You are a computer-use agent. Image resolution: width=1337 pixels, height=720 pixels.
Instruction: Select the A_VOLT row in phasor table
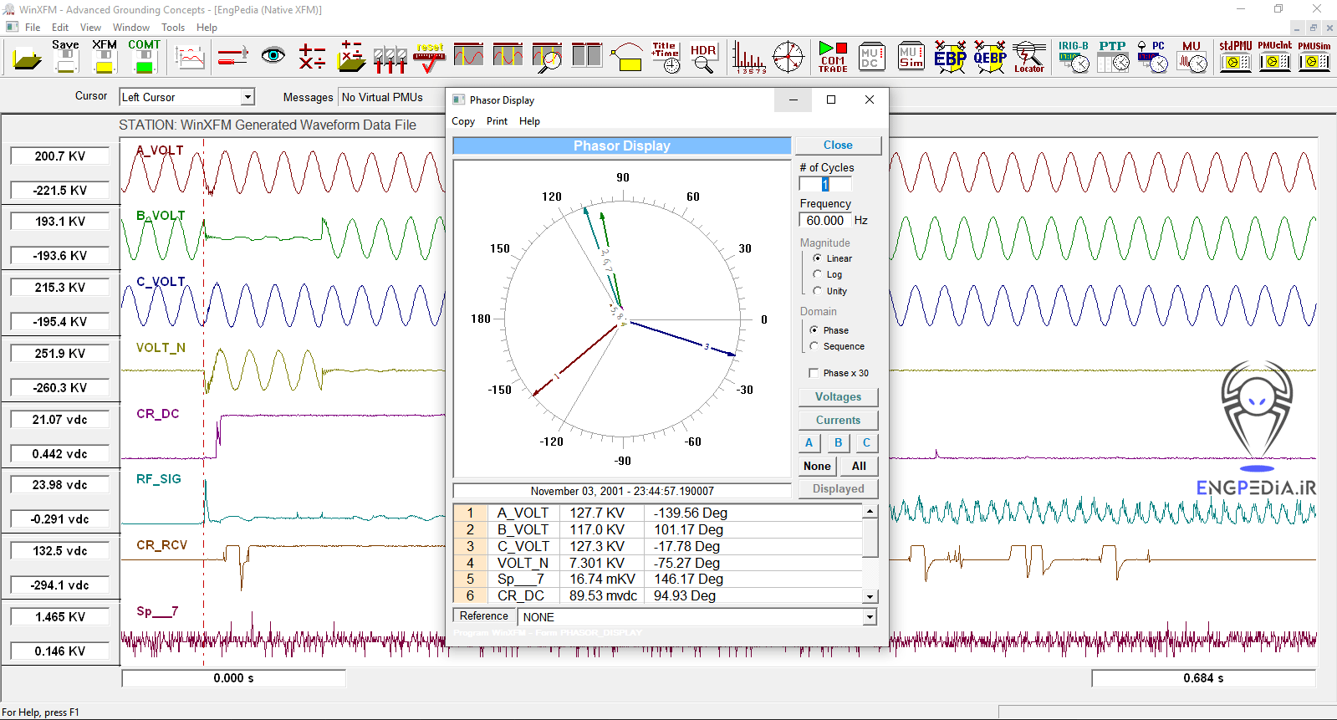click(658, 513)
